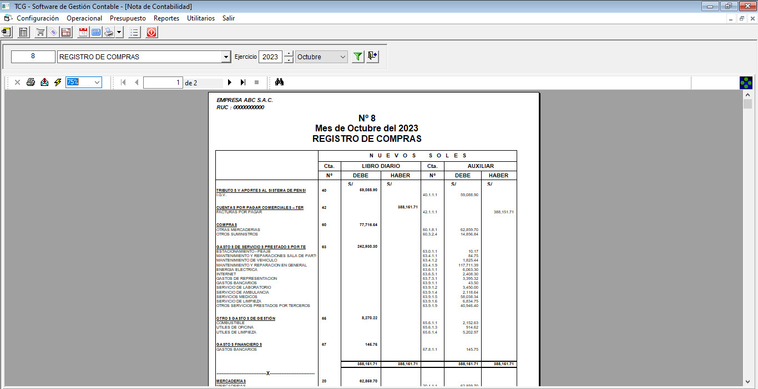The image size is (758, 389).
Task: Search text with binoculars icon
Action: (280, 83)
